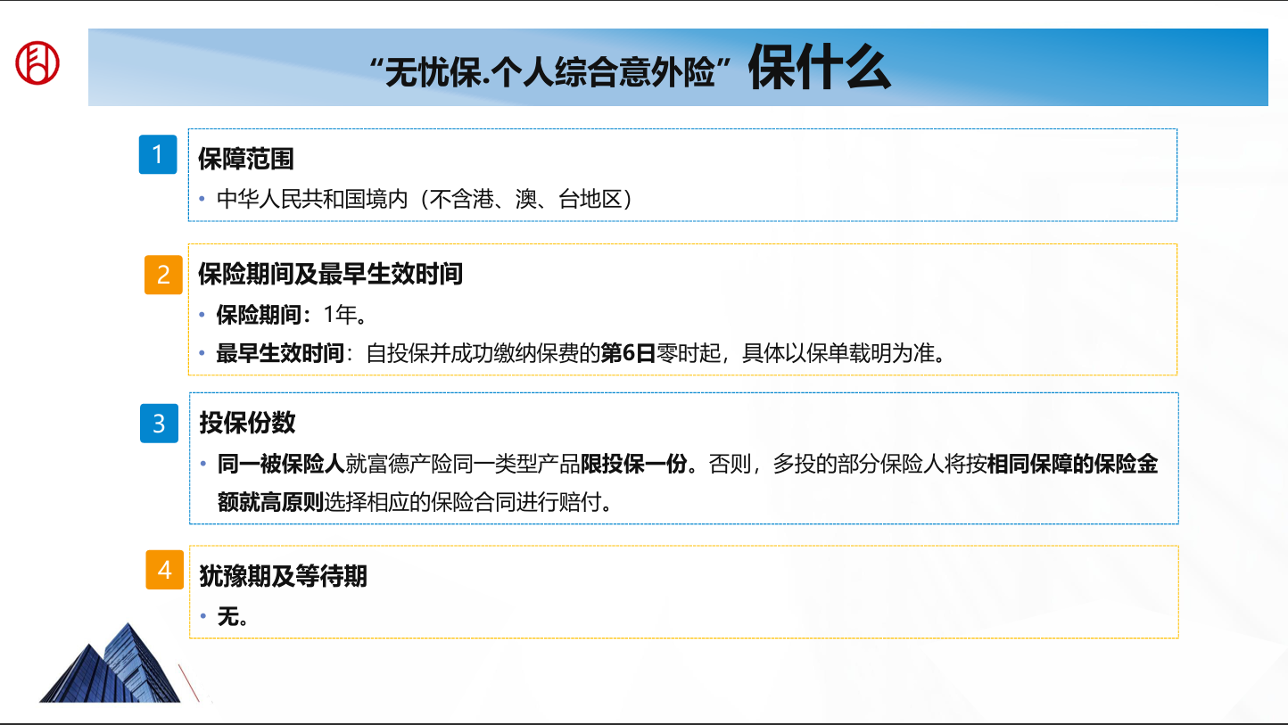Click the bold text 同一被保险人
This screenshot has width=1288, height=725.
(x=281, y=465)
